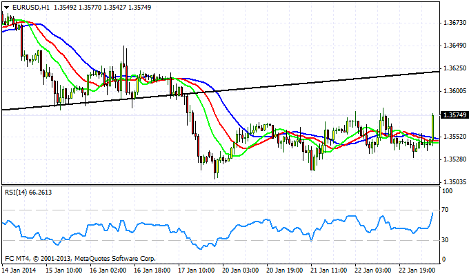Click the 1.36005 price scale label
The height and width of the screenshot is (276, 469).
(455, 91)
